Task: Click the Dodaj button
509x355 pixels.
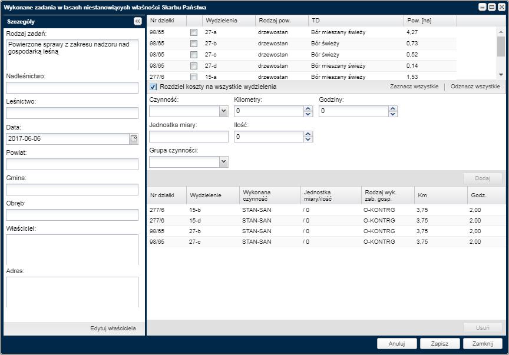Action: point(482,178)
